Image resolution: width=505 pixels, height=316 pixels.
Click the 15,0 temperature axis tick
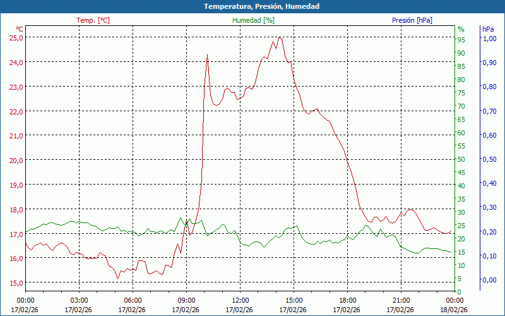tap(16, 283)
